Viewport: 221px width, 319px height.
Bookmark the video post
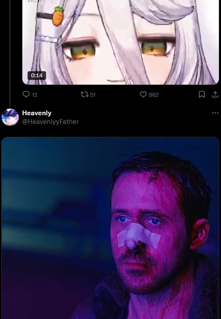(202, 95)
